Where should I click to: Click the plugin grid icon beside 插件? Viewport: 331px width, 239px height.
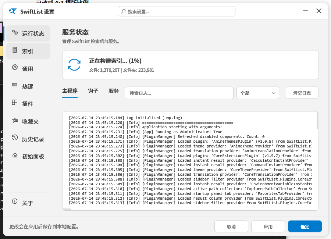click(x=15, y=102)
